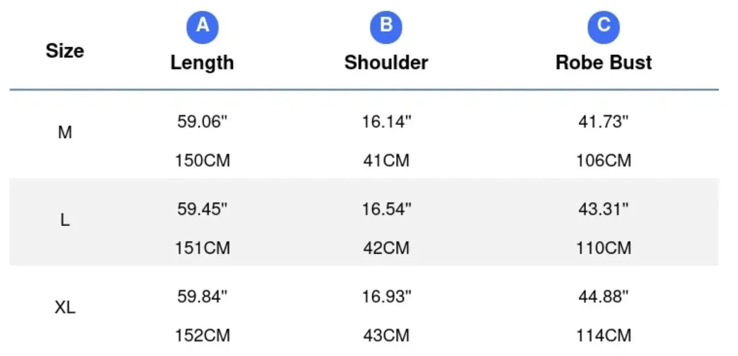Image resolution: width=738 pixels, height=356 pixels.
Task: Select the Length column header
Action: coord(203,62)
